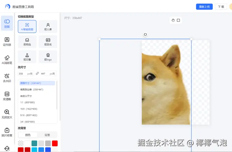
Task: Select the 1:1 (800*800) size option
Action: (x=37, y=103)
